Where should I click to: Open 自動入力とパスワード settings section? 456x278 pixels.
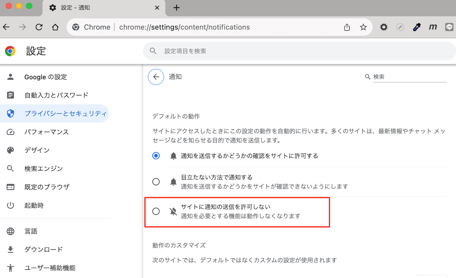tap(56, 95)
